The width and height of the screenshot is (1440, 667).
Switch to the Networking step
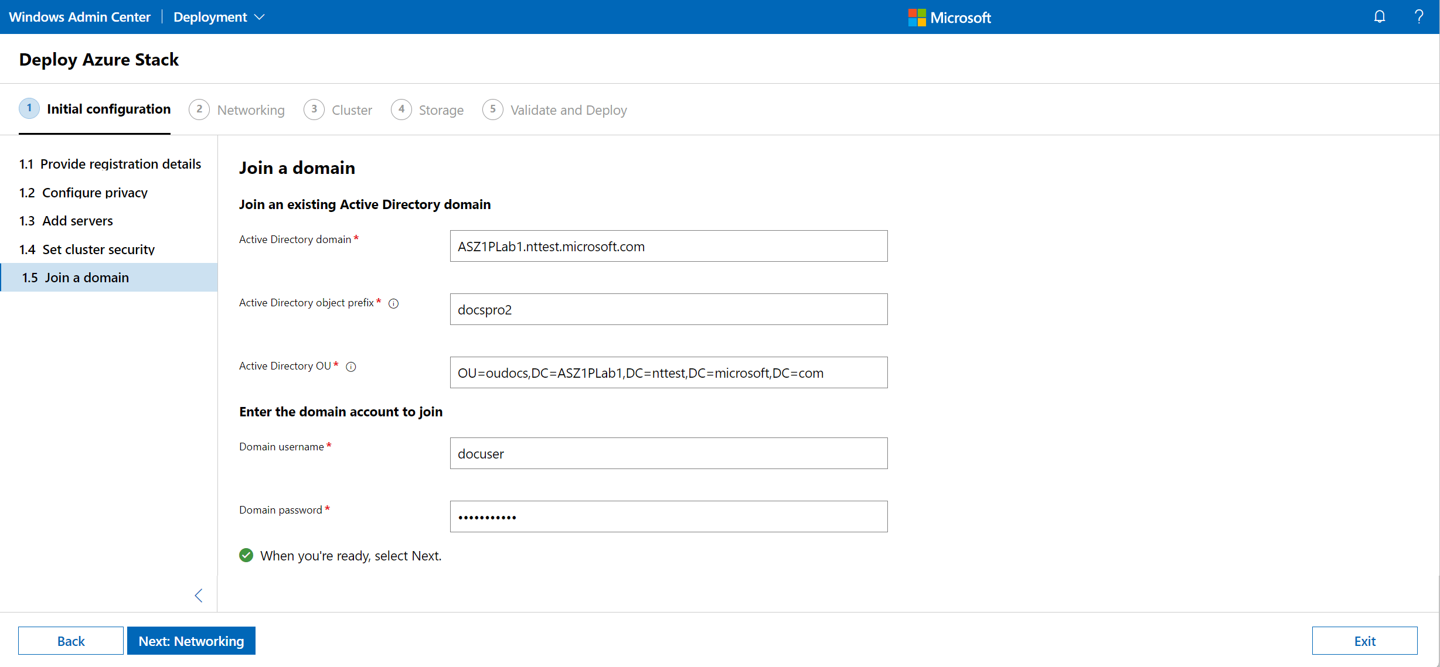pos(251,110)
